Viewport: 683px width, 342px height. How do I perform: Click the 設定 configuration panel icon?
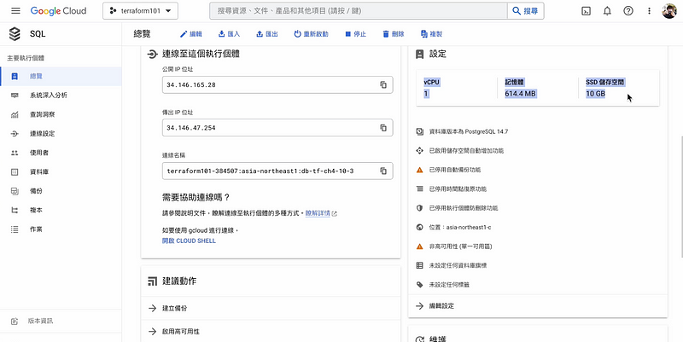pyautogui.click(x=419, y=54)
